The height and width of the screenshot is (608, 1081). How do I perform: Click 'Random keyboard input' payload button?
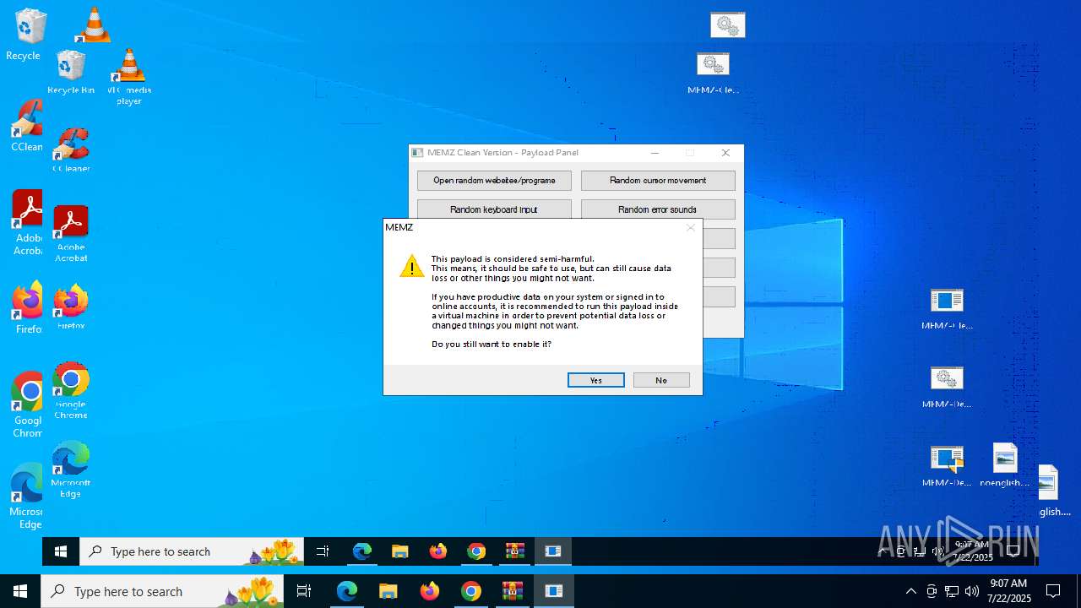(x=494, y=209)
